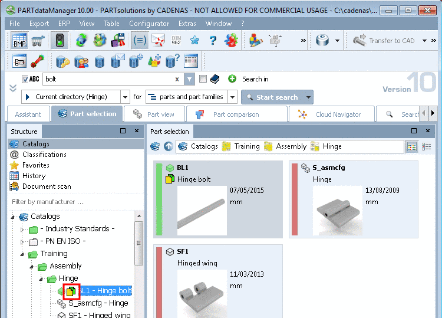Viewport: 442px width, 318px height.
Task: Click the database with key icon
Action: tap(62, 61)
